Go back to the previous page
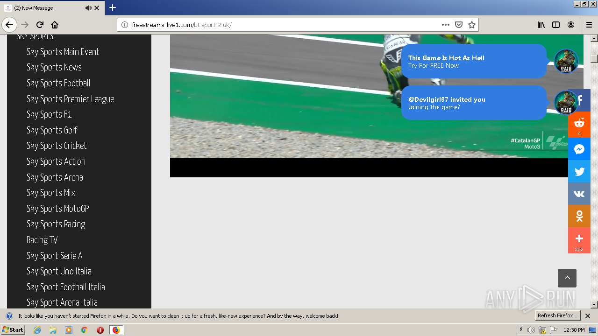The image size is (598, 336). pyautogui.click(x=9, y=25)
